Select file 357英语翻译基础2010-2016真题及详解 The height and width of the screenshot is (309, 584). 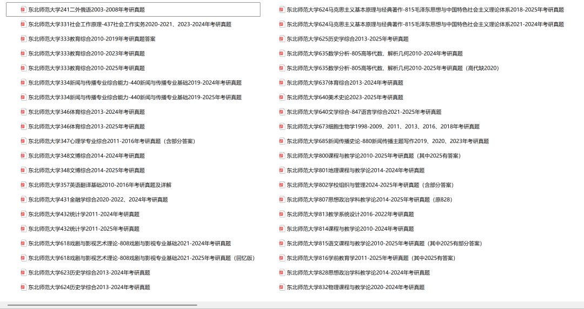click(100, 185)
